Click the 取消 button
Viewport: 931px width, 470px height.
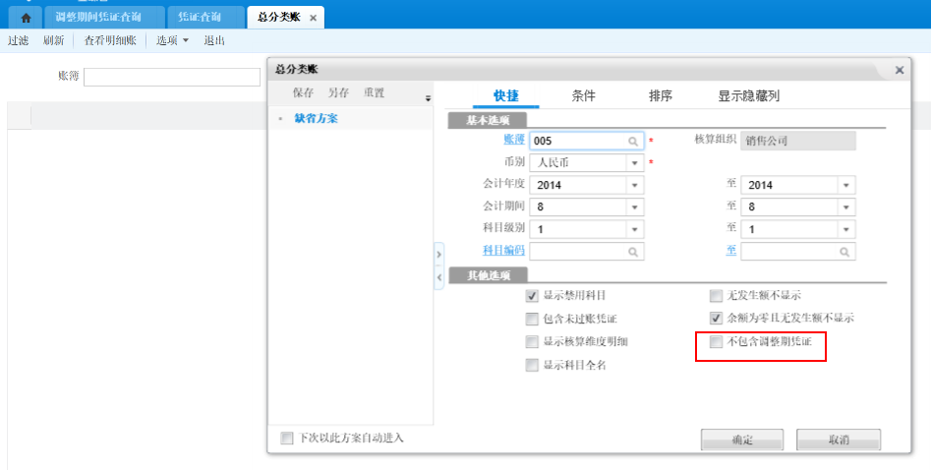pos(838,441)
